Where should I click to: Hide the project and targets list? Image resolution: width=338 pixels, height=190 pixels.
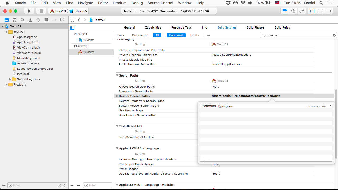pos(72,27)
